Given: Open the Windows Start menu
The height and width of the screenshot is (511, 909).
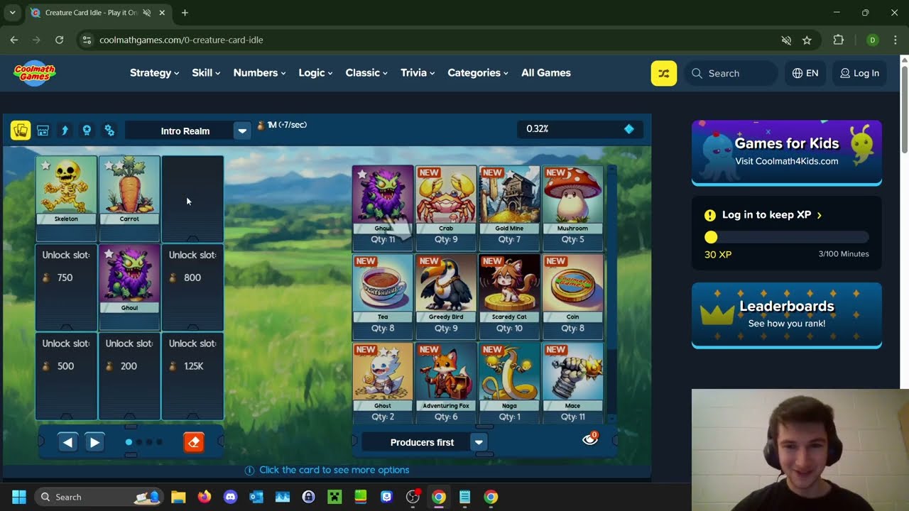Looking at the screenshot, I should (x=19, y=497).
